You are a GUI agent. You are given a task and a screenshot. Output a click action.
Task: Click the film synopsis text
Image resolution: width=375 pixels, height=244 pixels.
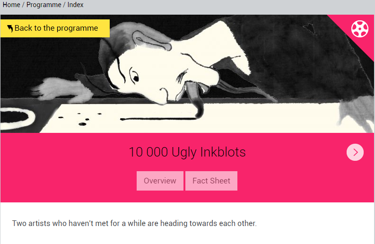(134, 223)
